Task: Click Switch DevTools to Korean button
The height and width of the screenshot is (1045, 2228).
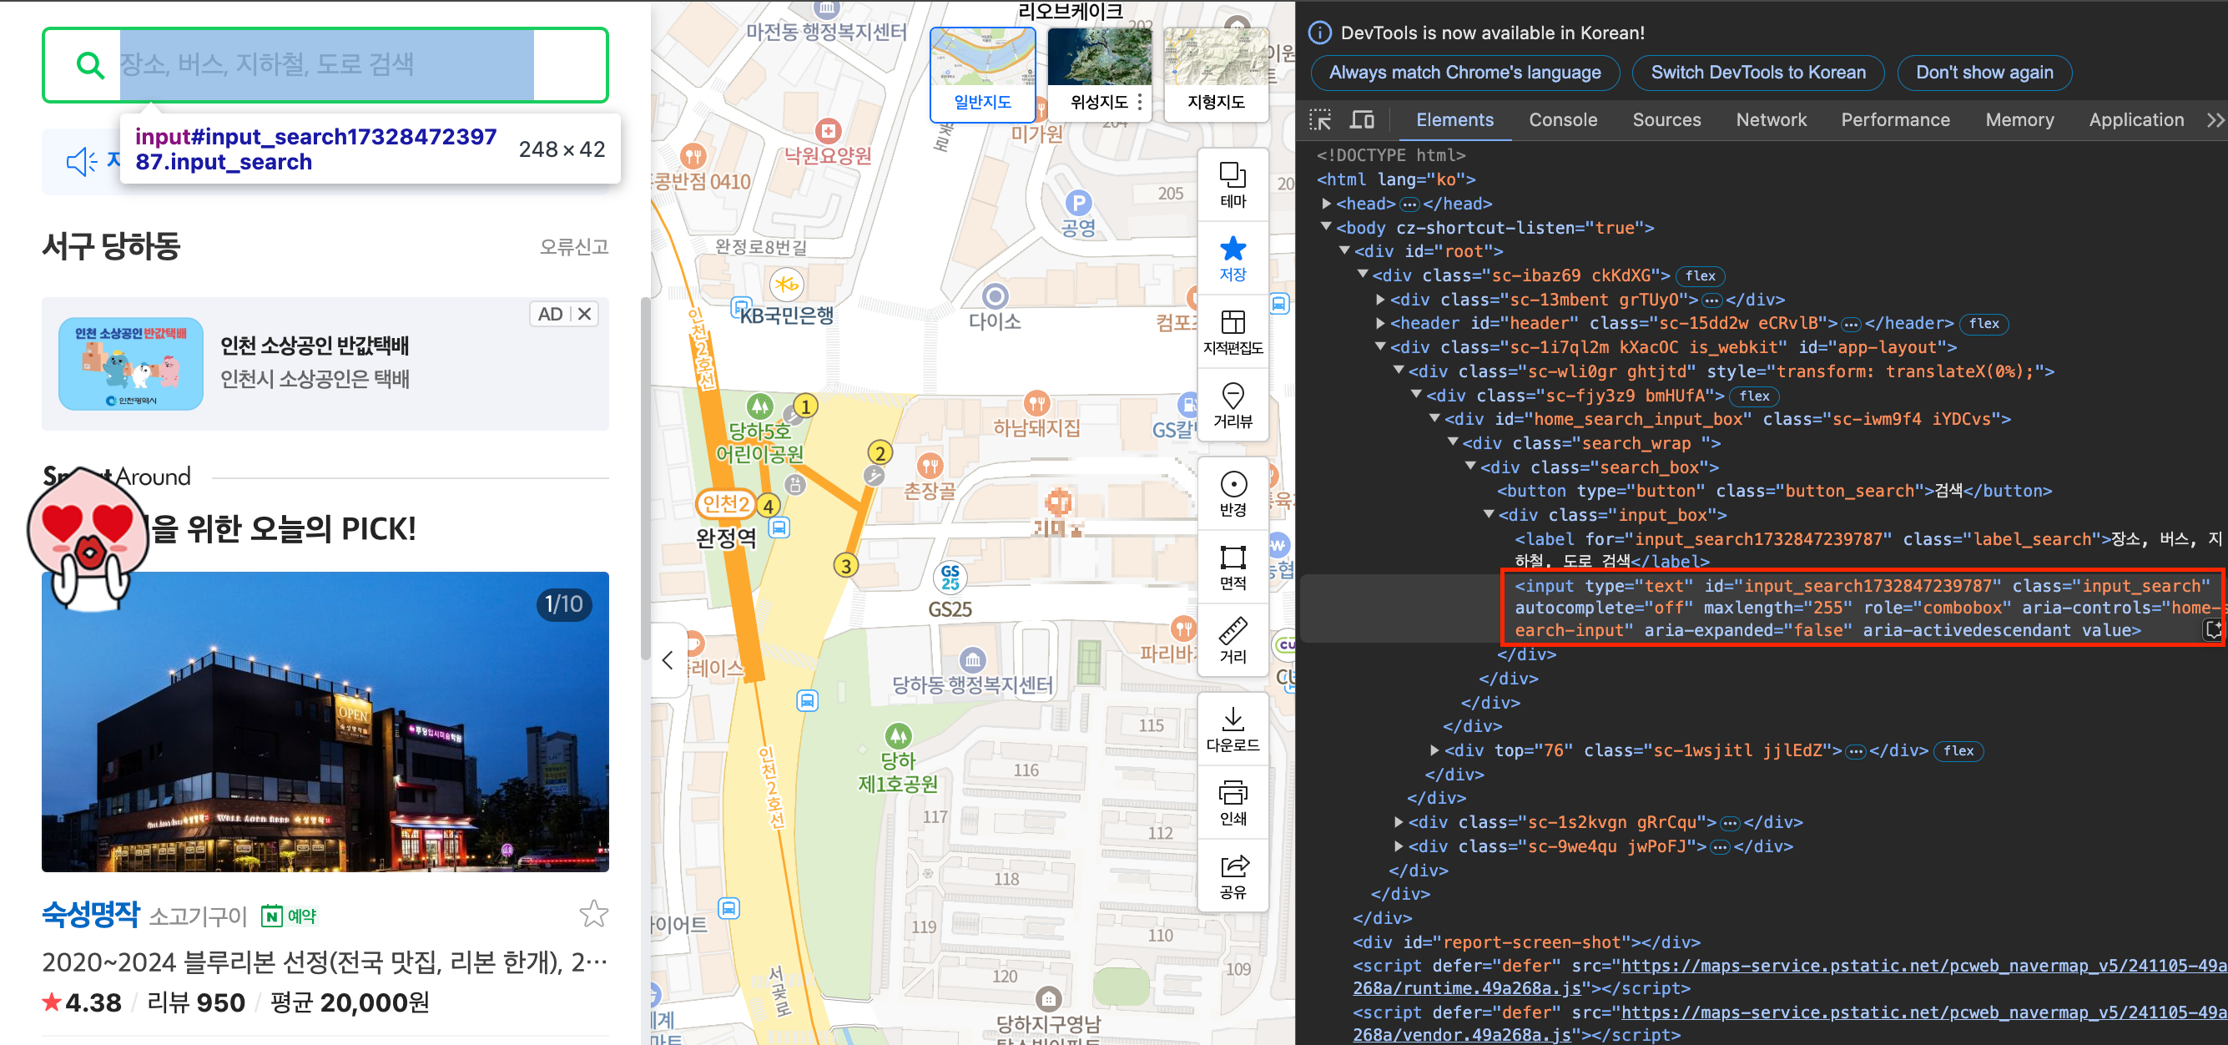Action: click(1757, 73)
